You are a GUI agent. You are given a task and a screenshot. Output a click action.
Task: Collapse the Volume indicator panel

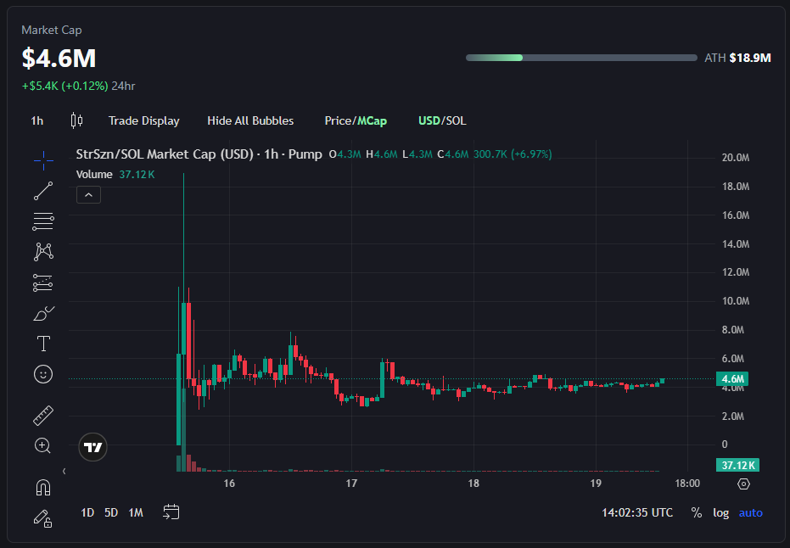pyautogui.click(x=88, y=194)
